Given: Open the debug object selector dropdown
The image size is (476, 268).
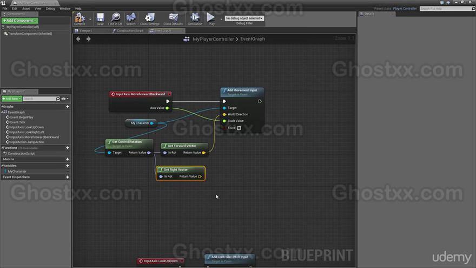Looking at the screenshot, I should tap(244, 18).
